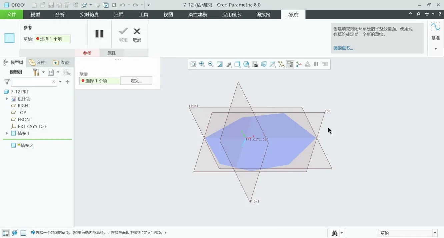Viewport: 444px width, 238px height.
Task: Pause the fill feature tool
Action: [99, 34]
